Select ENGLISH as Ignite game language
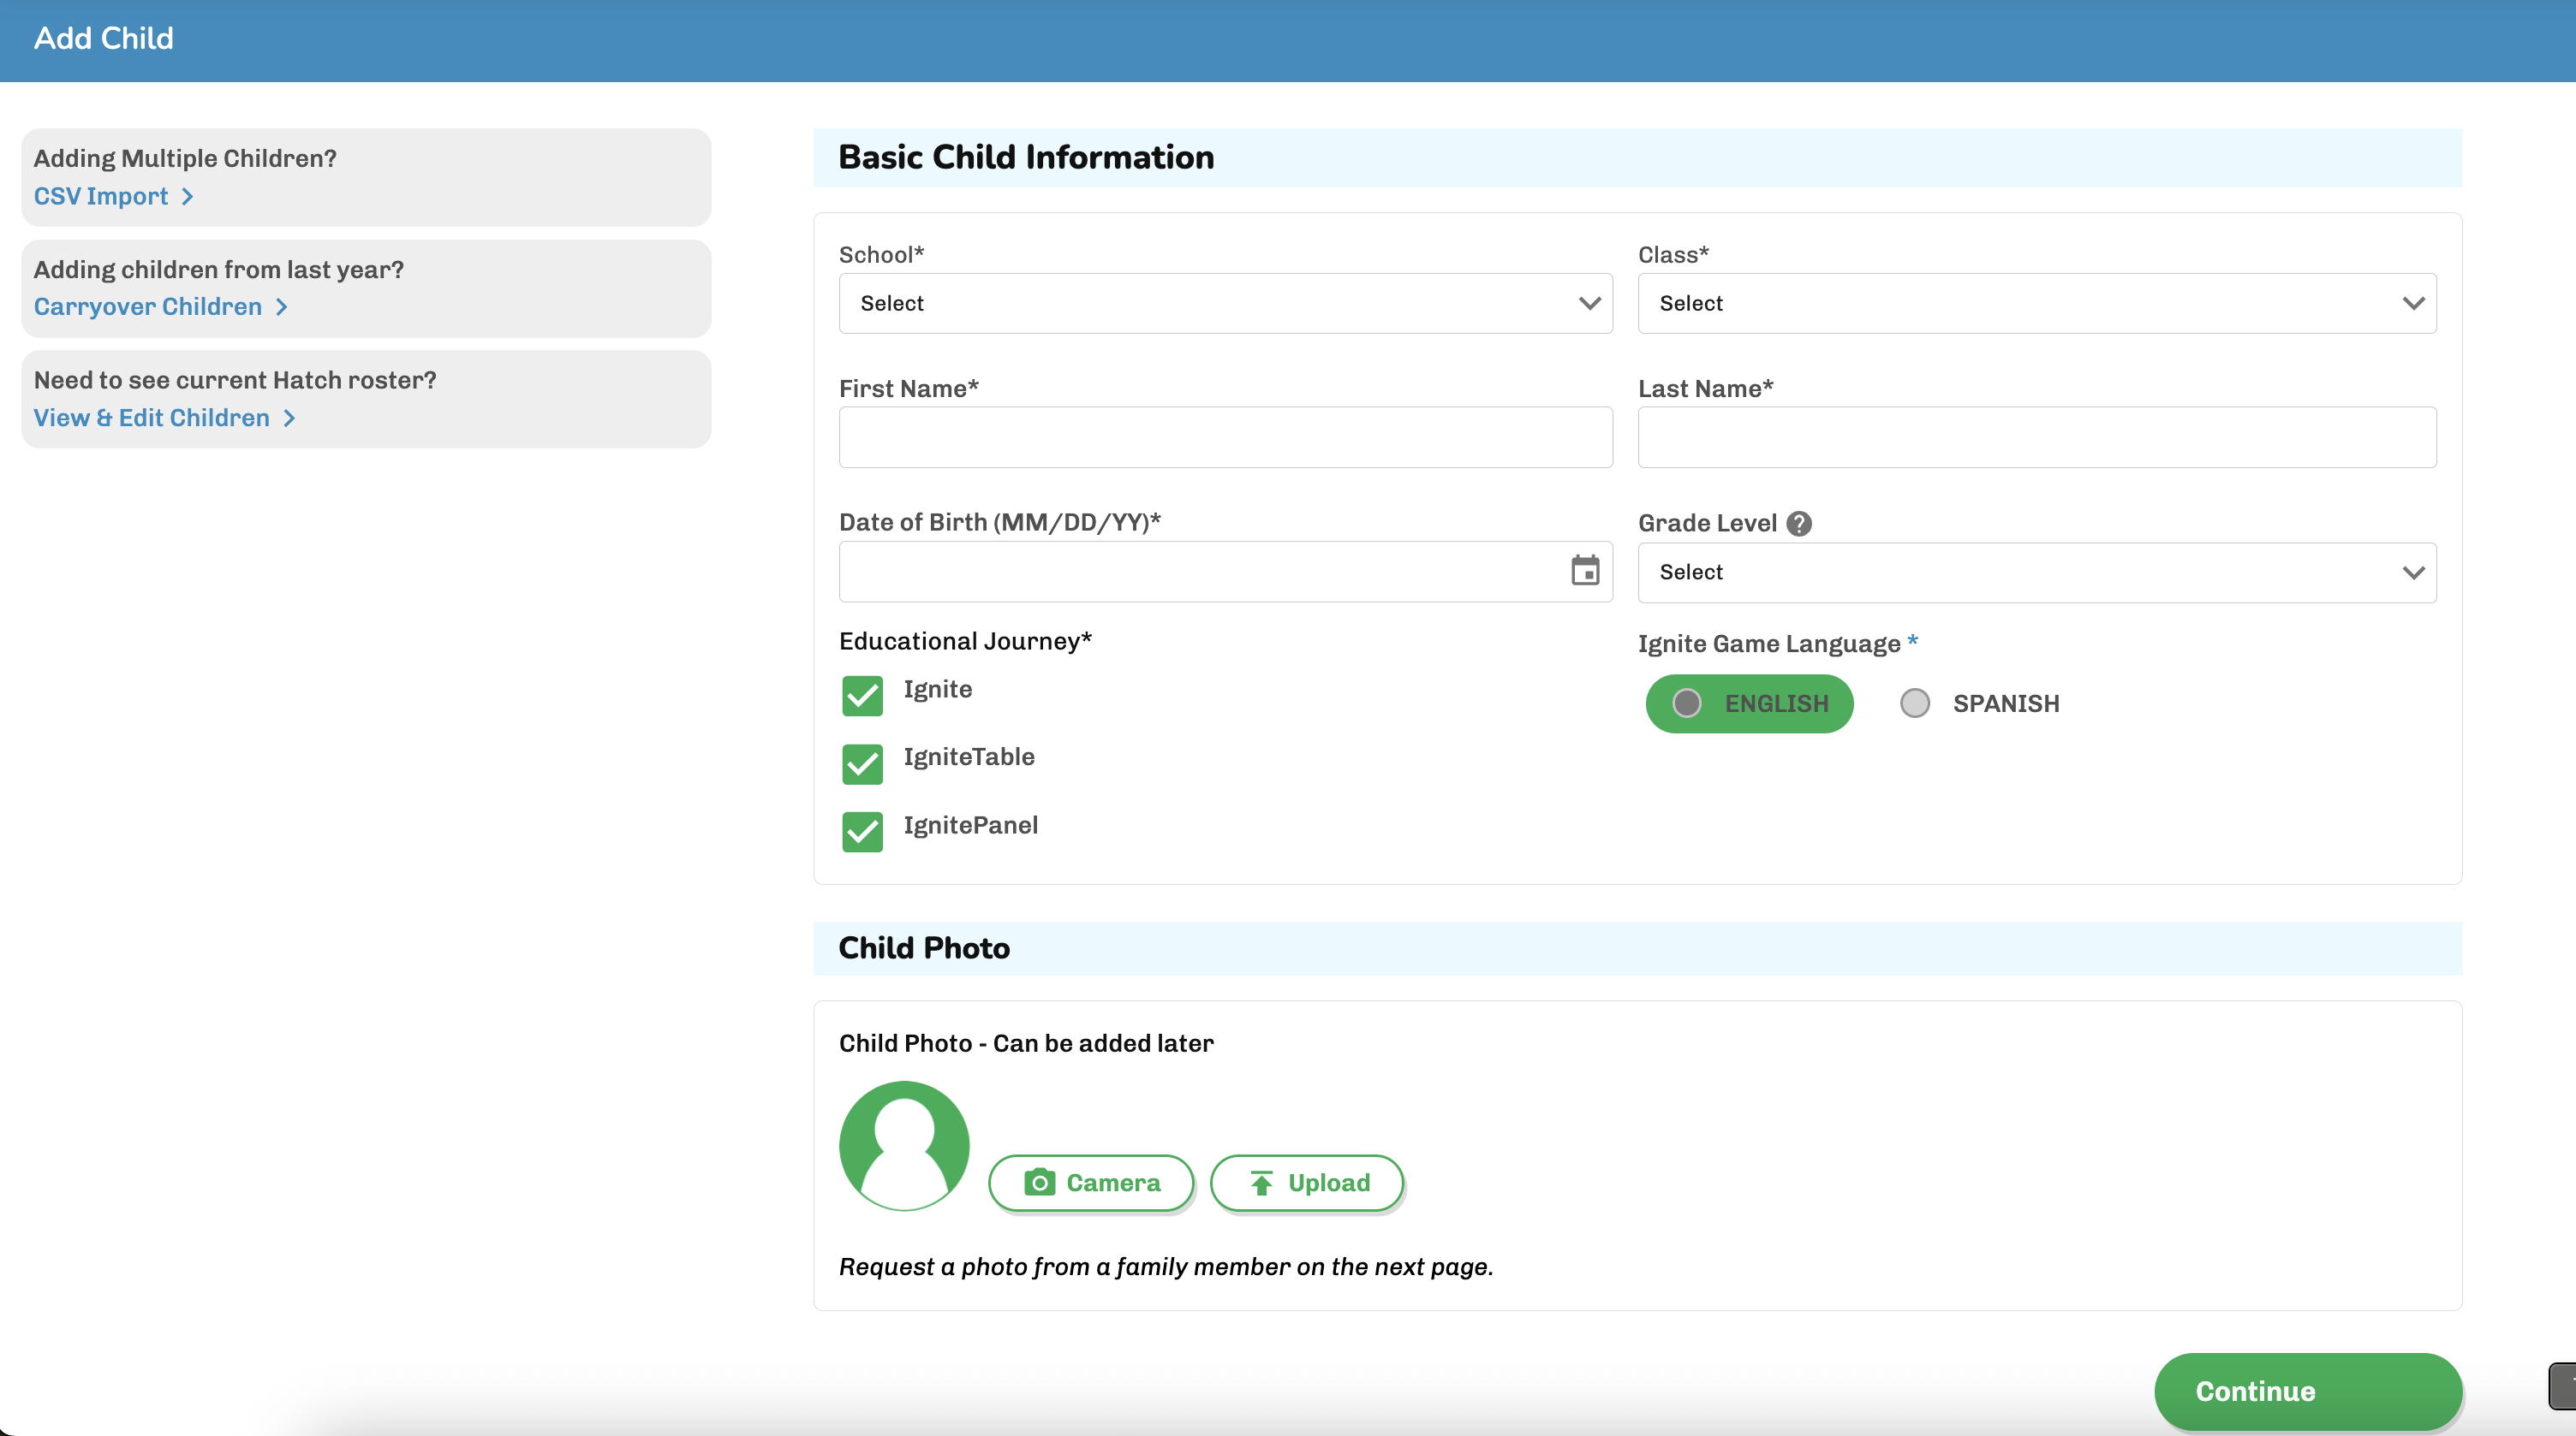2576x1436 pixels. (1749, 703)
